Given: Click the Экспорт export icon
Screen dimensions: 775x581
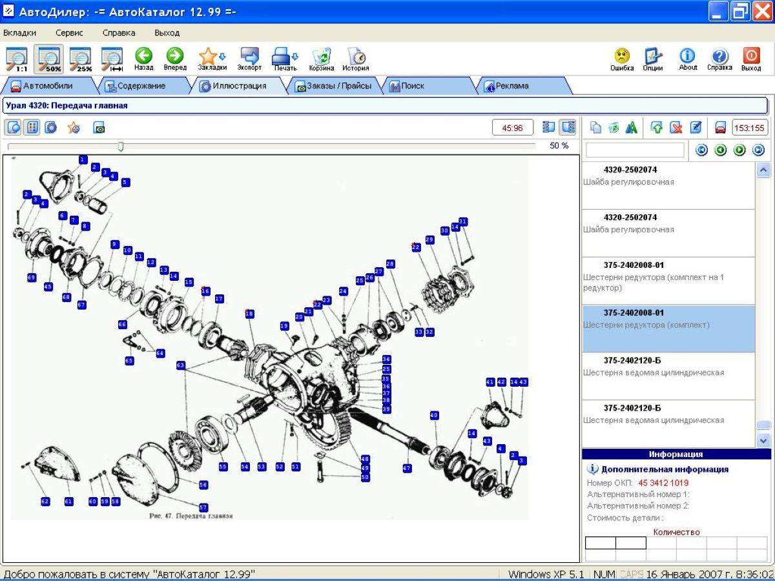Looking at the screenshot, I should tap(249, 59).
